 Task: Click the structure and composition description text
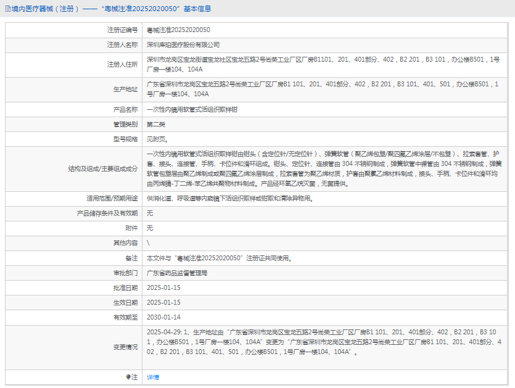coord(324,169)
